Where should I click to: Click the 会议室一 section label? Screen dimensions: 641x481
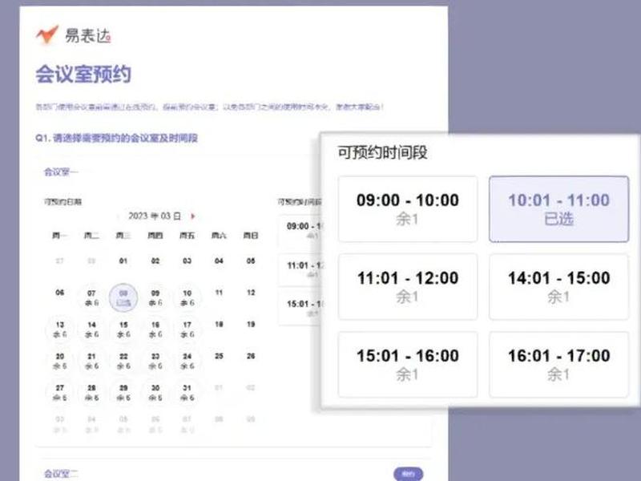point(61,172)
